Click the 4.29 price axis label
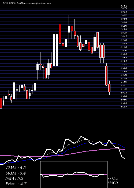The image size is (134, 188). coord(124,106)
